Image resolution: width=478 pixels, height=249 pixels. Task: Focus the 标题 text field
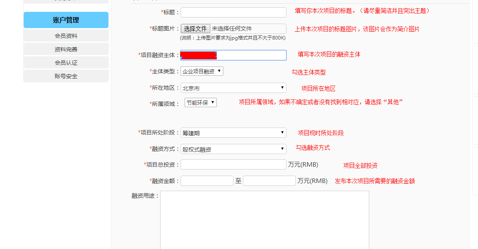coord(233,13)
